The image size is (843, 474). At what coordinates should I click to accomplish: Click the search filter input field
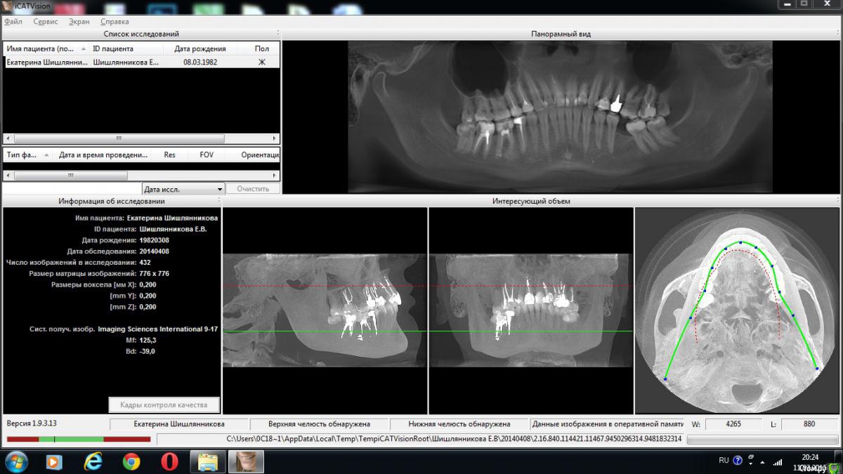coord(72,189)
